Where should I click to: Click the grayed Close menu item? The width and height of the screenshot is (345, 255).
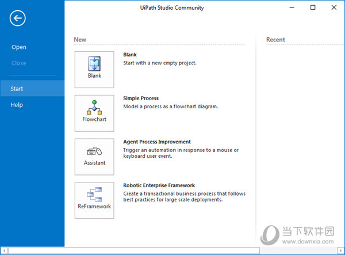[x=19, y=63]
